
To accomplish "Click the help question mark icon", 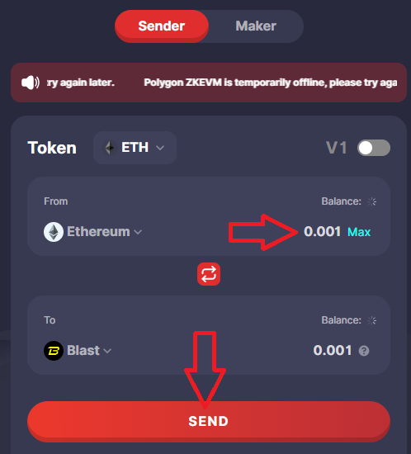I will tap(364, 351).
